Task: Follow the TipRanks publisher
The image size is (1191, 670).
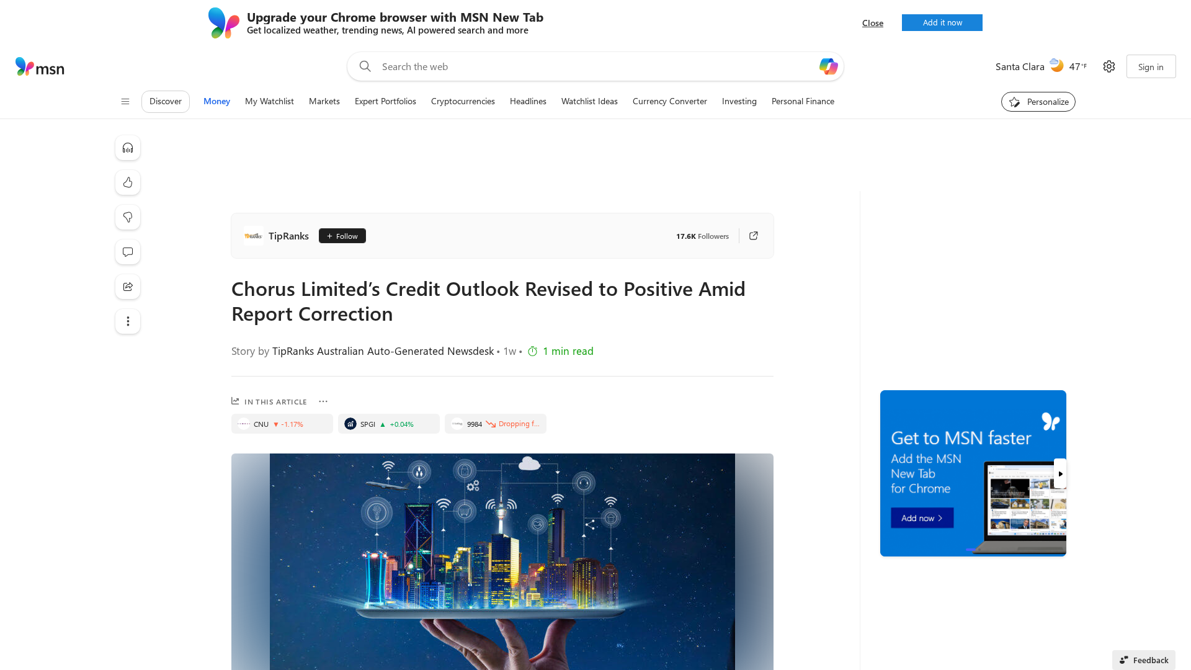Action: [342, 236]
